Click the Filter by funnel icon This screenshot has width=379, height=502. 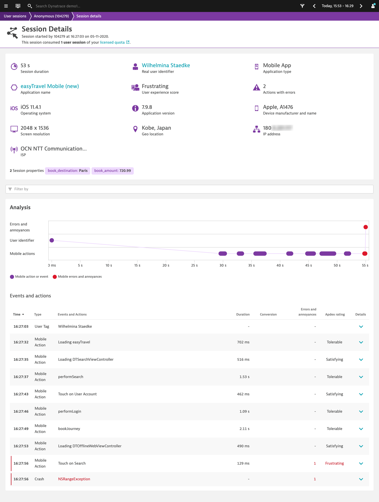[x=10, y=189]
